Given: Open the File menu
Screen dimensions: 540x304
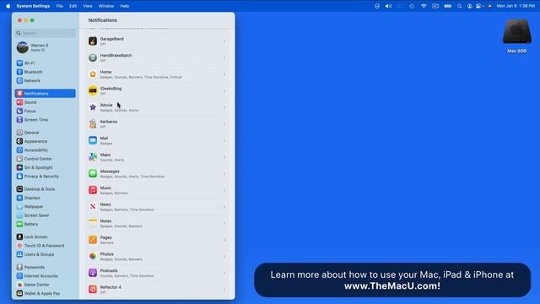Looking at the screenshot, I should 60,6.
